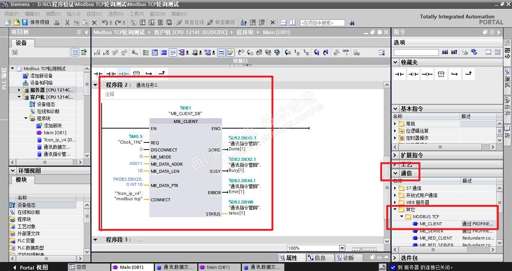
Task: Select 设备和网络 in the project tree
Action: click(41, 83)
